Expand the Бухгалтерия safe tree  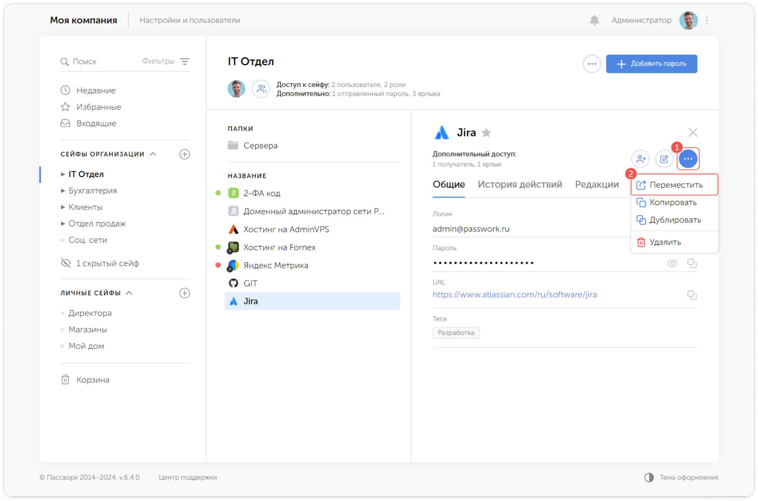(63, 191)
